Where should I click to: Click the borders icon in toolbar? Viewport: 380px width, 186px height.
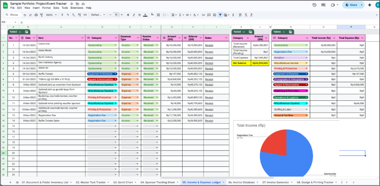coord(159,15)
